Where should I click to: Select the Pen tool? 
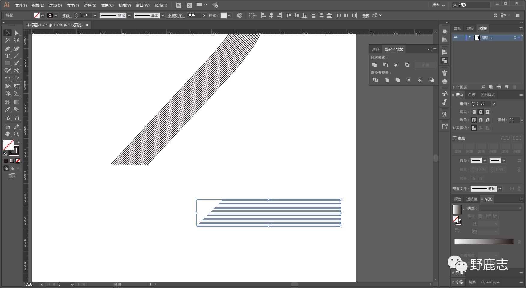tap(7, 49)
